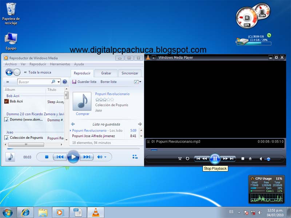The height and width of the screenshot is (218, 291).
Task: Click small menu button beside VLC cone
Action: click(x=154, y=58)
